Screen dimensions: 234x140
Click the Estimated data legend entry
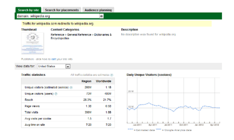coord(141,130)
